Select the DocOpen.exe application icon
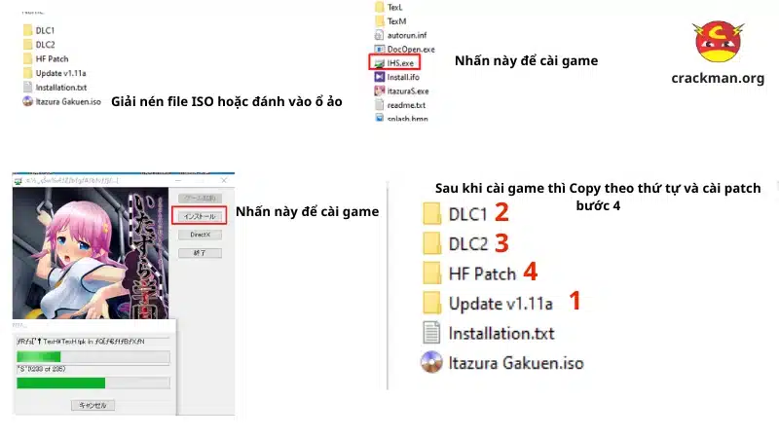 379,49
